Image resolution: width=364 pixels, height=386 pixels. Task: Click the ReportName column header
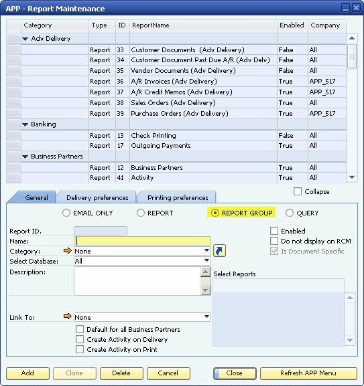(x=203, y=25)
